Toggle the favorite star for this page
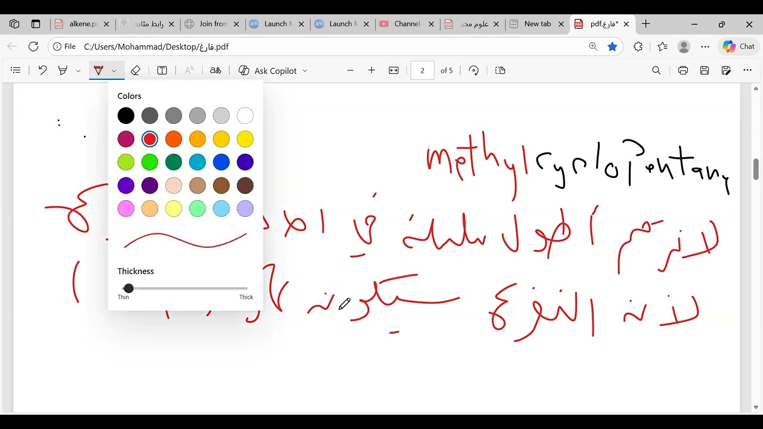 [612, 46]
